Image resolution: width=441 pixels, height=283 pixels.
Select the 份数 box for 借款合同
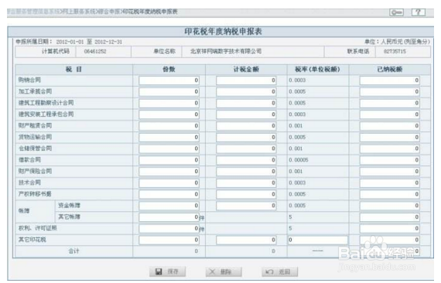pos(169,160)
